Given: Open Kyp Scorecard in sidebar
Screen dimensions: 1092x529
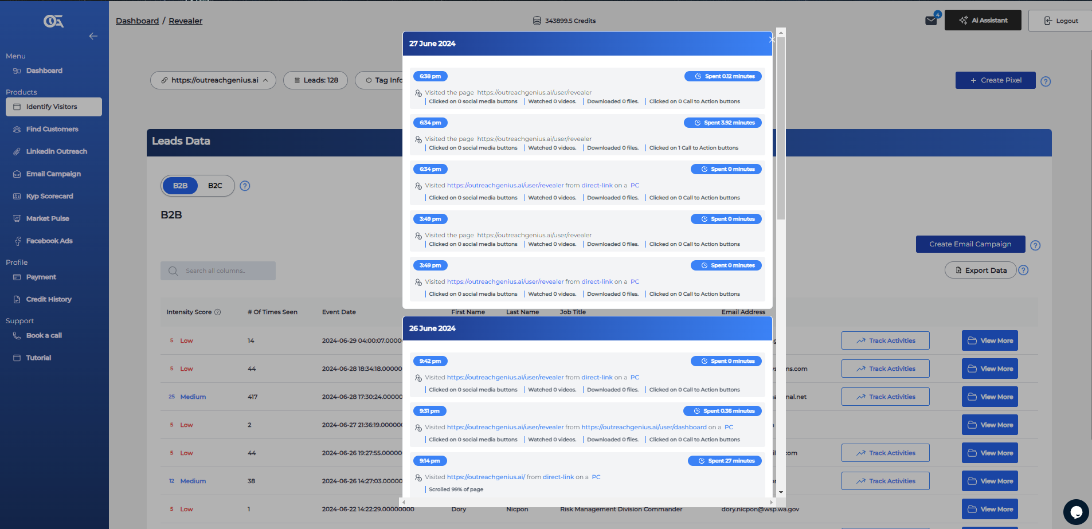Looking at the screenshot, I should (x=49, y=197).
